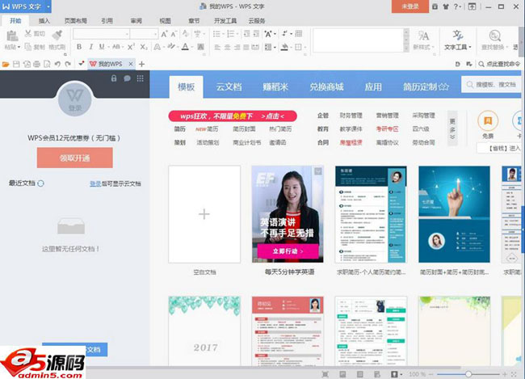Click the lock icon in sidebar header
Viewport: 525px width, 379px height.
point(114,78)
